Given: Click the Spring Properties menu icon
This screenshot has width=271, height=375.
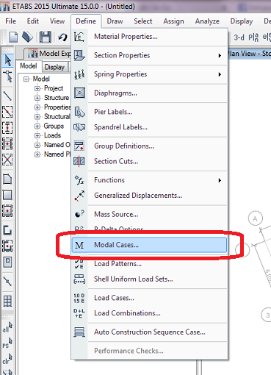Looking at the screenshot, I should point(79,74).
